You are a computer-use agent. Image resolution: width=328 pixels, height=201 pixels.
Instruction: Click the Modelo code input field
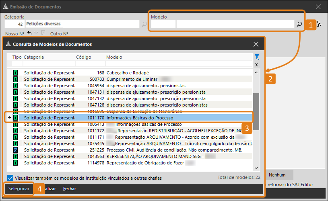point(163,24)
